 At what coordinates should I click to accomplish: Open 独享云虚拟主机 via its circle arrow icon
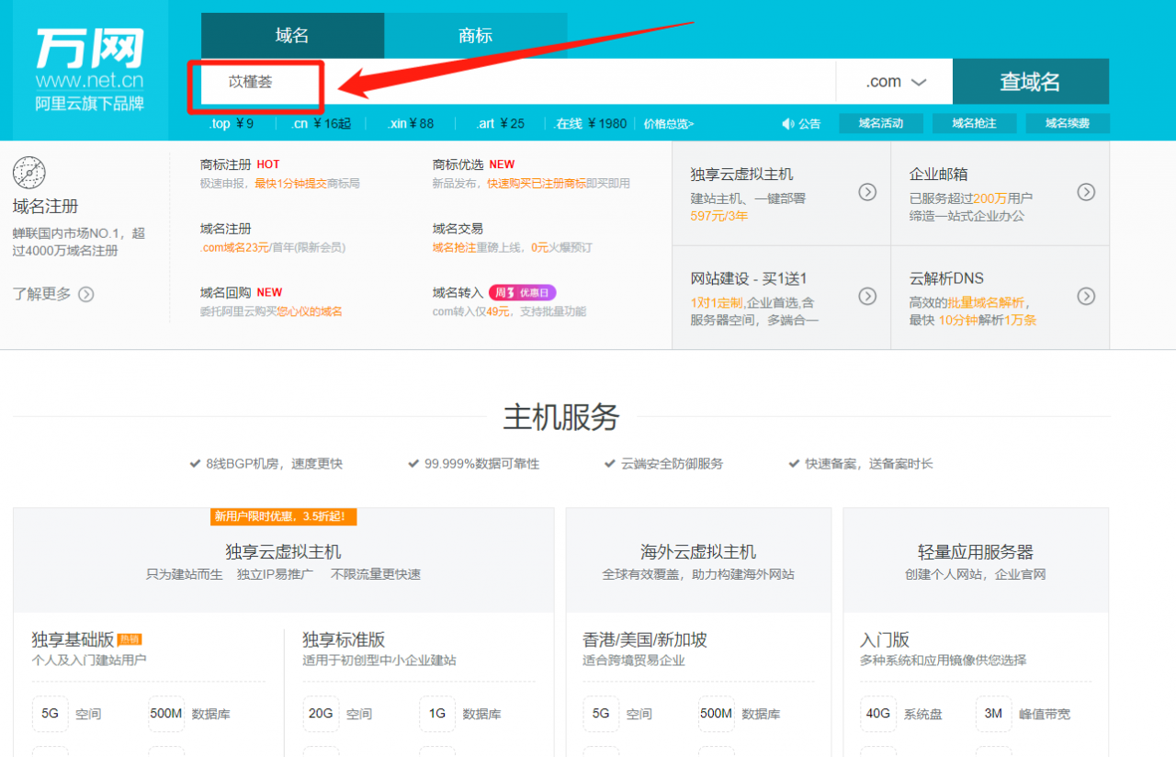pos(866,192)
